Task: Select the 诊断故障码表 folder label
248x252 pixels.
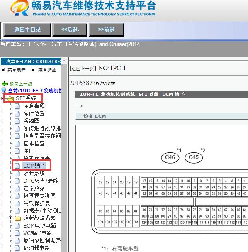Action: 39,218
